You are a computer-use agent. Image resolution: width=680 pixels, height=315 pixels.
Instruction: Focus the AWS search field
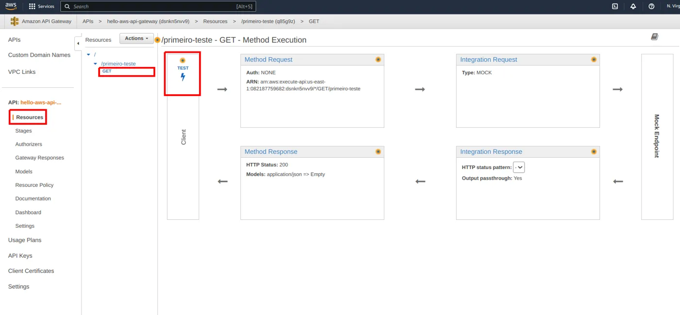(158, 6)
